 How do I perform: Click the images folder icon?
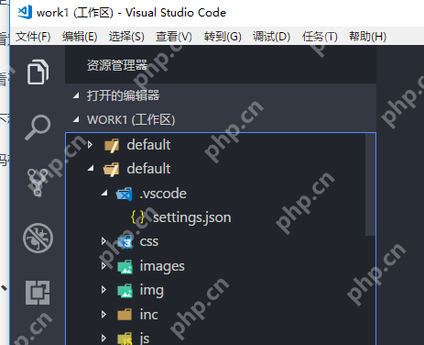click(x=125, y=266)
